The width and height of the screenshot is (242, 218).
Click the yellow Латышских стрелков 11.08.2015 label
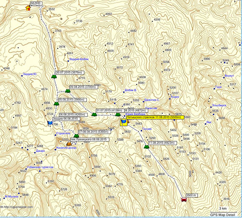(155, 117)
